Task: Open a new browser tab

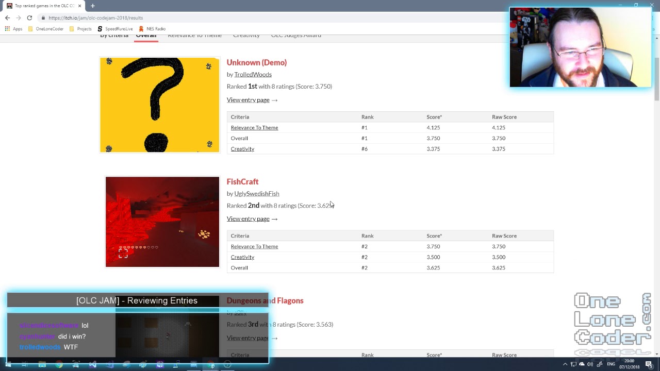Action: tap(93, 6)
